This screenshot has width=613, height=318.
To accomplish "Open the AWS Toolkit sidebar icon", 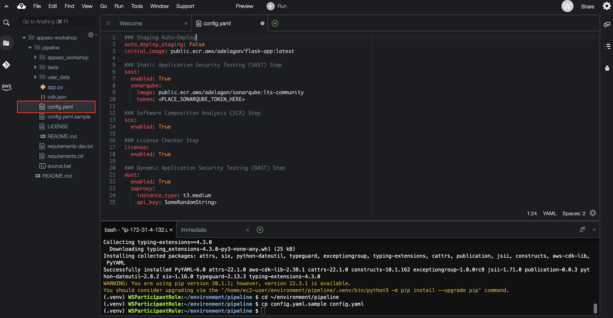I will [6, 87].
